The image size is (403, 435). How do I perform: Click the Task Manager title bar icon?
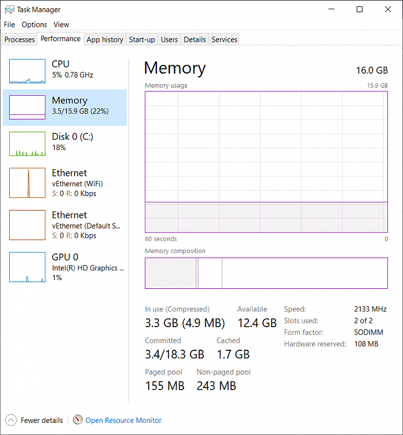(9, 9)
